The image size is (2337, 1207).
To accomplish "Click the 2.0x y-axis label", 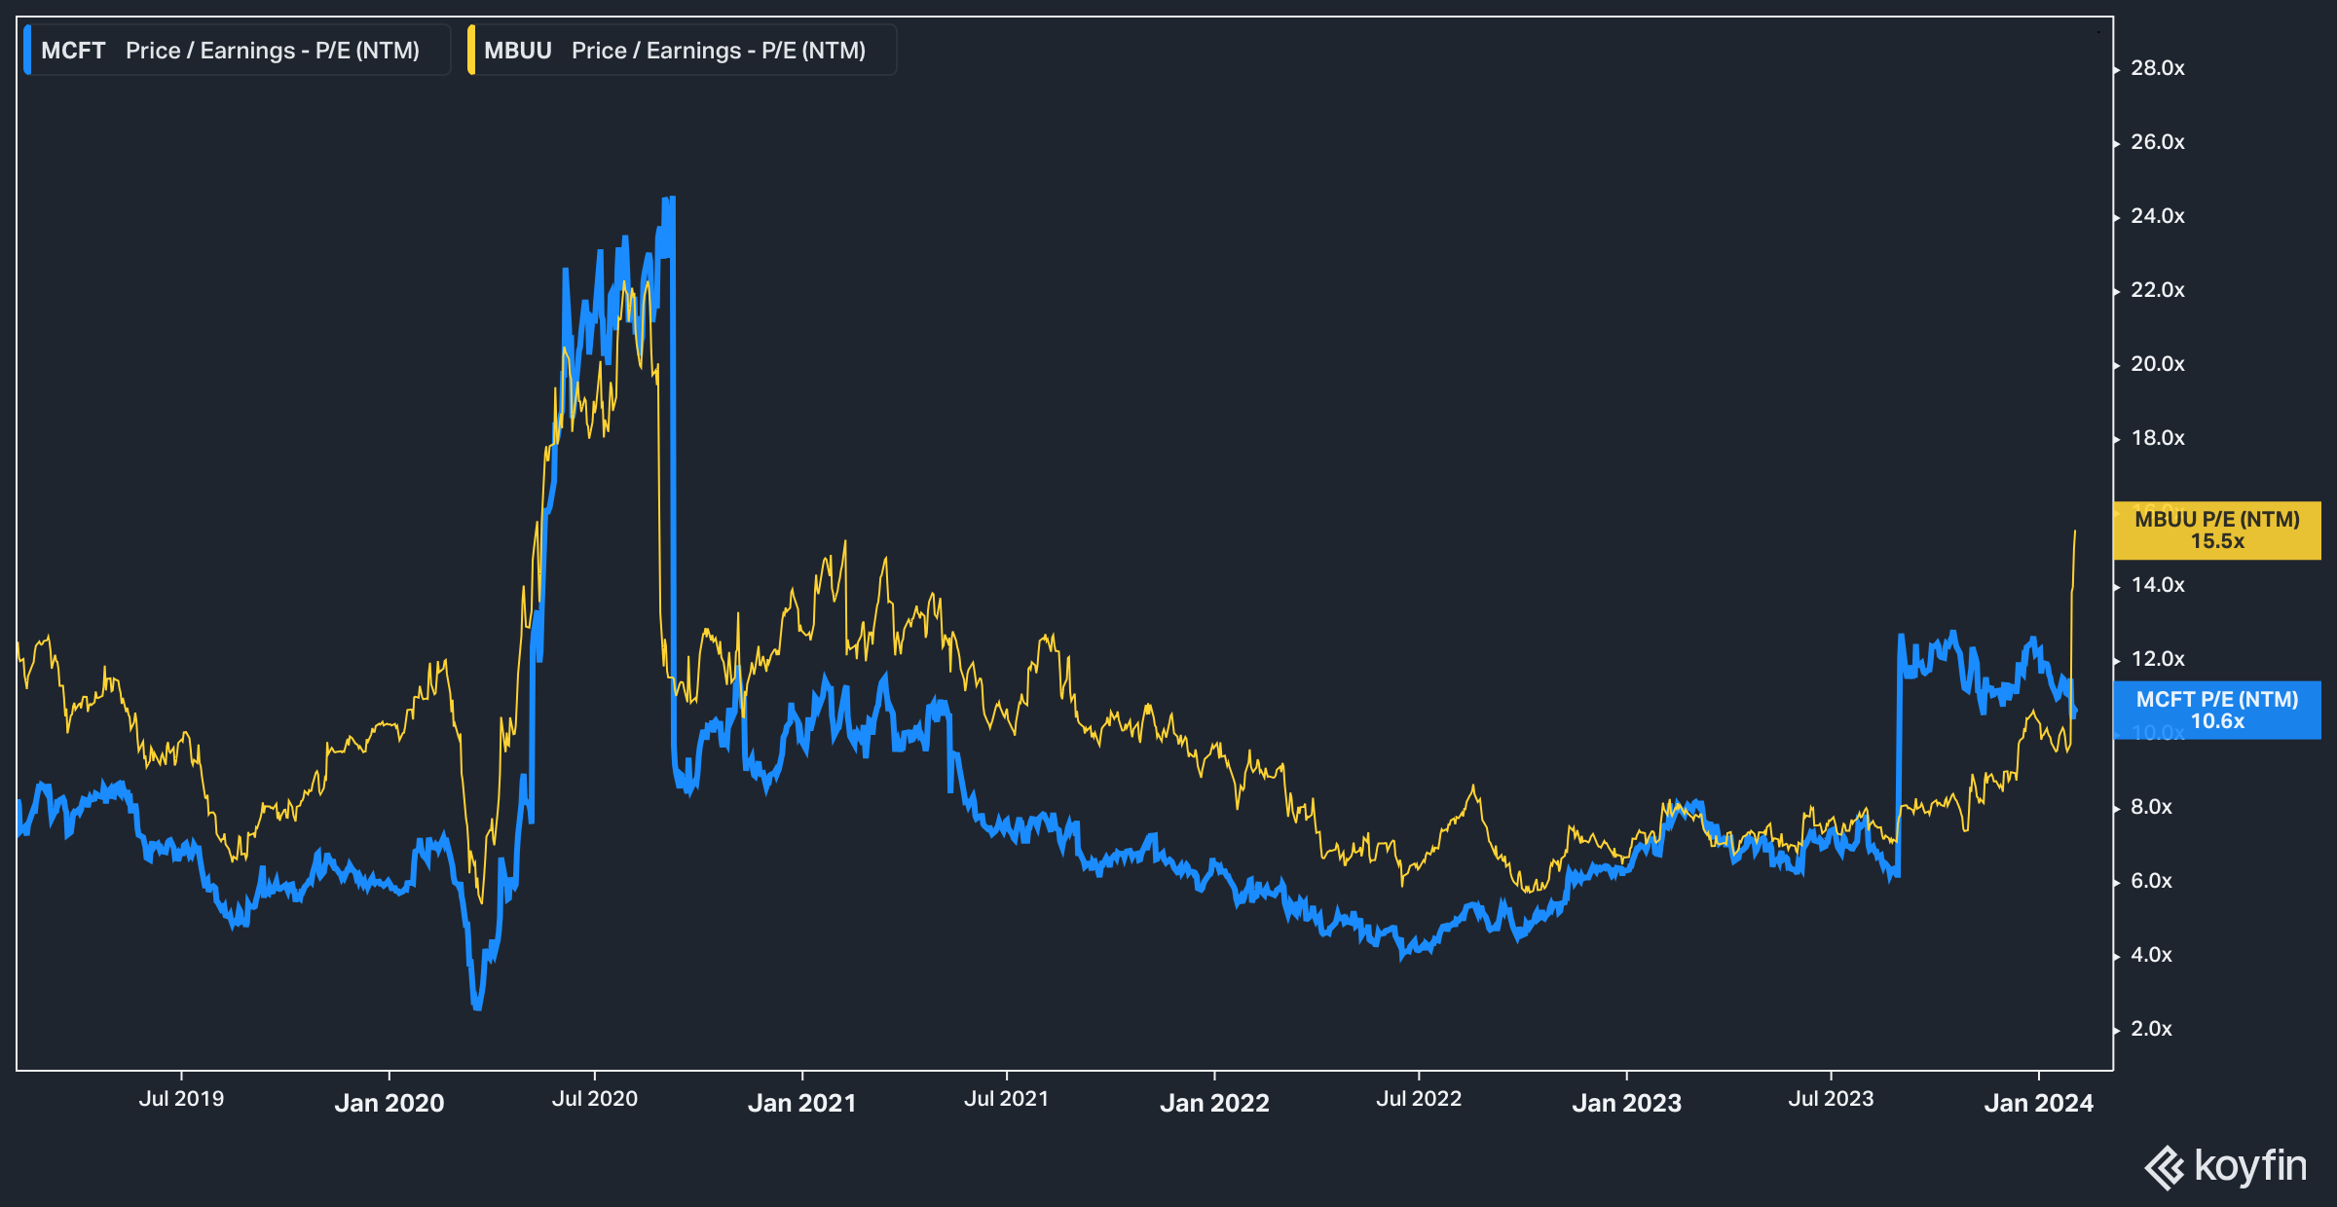I will [x=2151, y=1029].
